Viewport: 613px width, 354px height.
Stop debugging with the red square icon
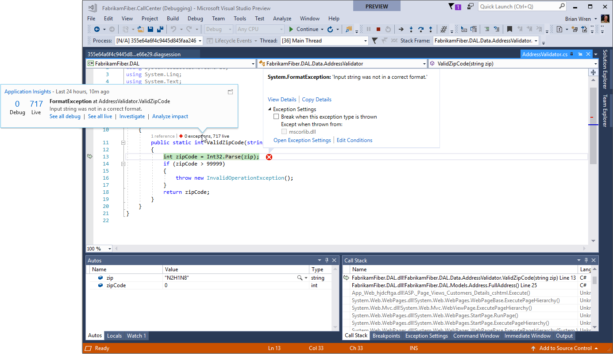[x=378, y=29]
